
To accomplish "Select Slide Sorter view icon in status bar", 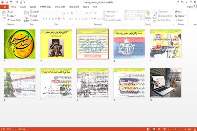I will click(154, 129).
